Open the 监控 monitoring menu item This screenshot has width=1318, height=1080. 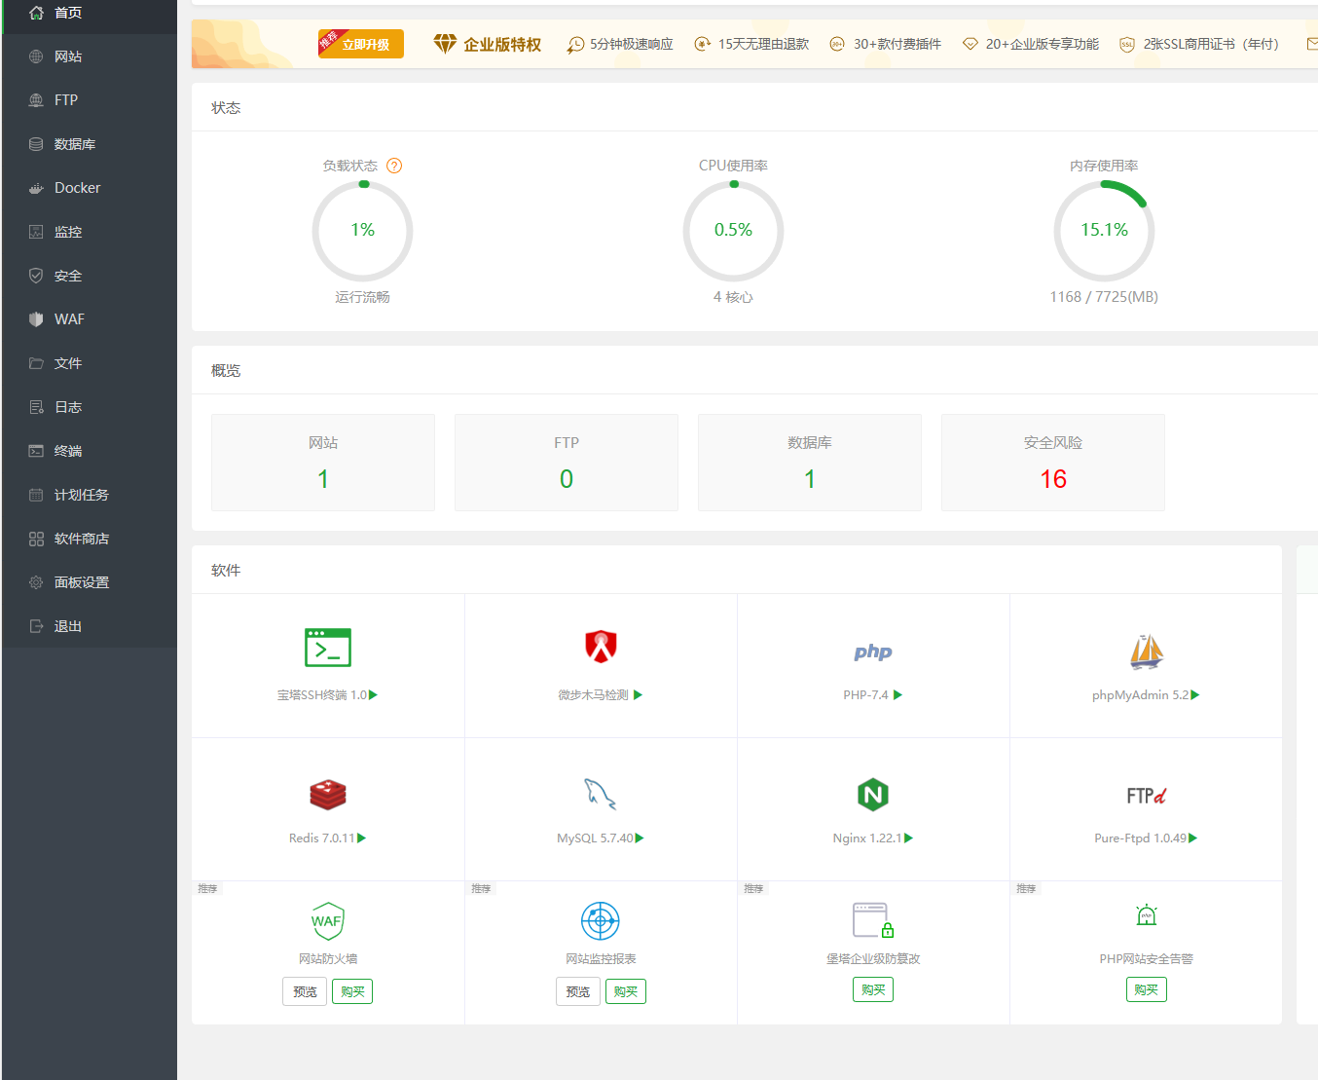point(90,232)
